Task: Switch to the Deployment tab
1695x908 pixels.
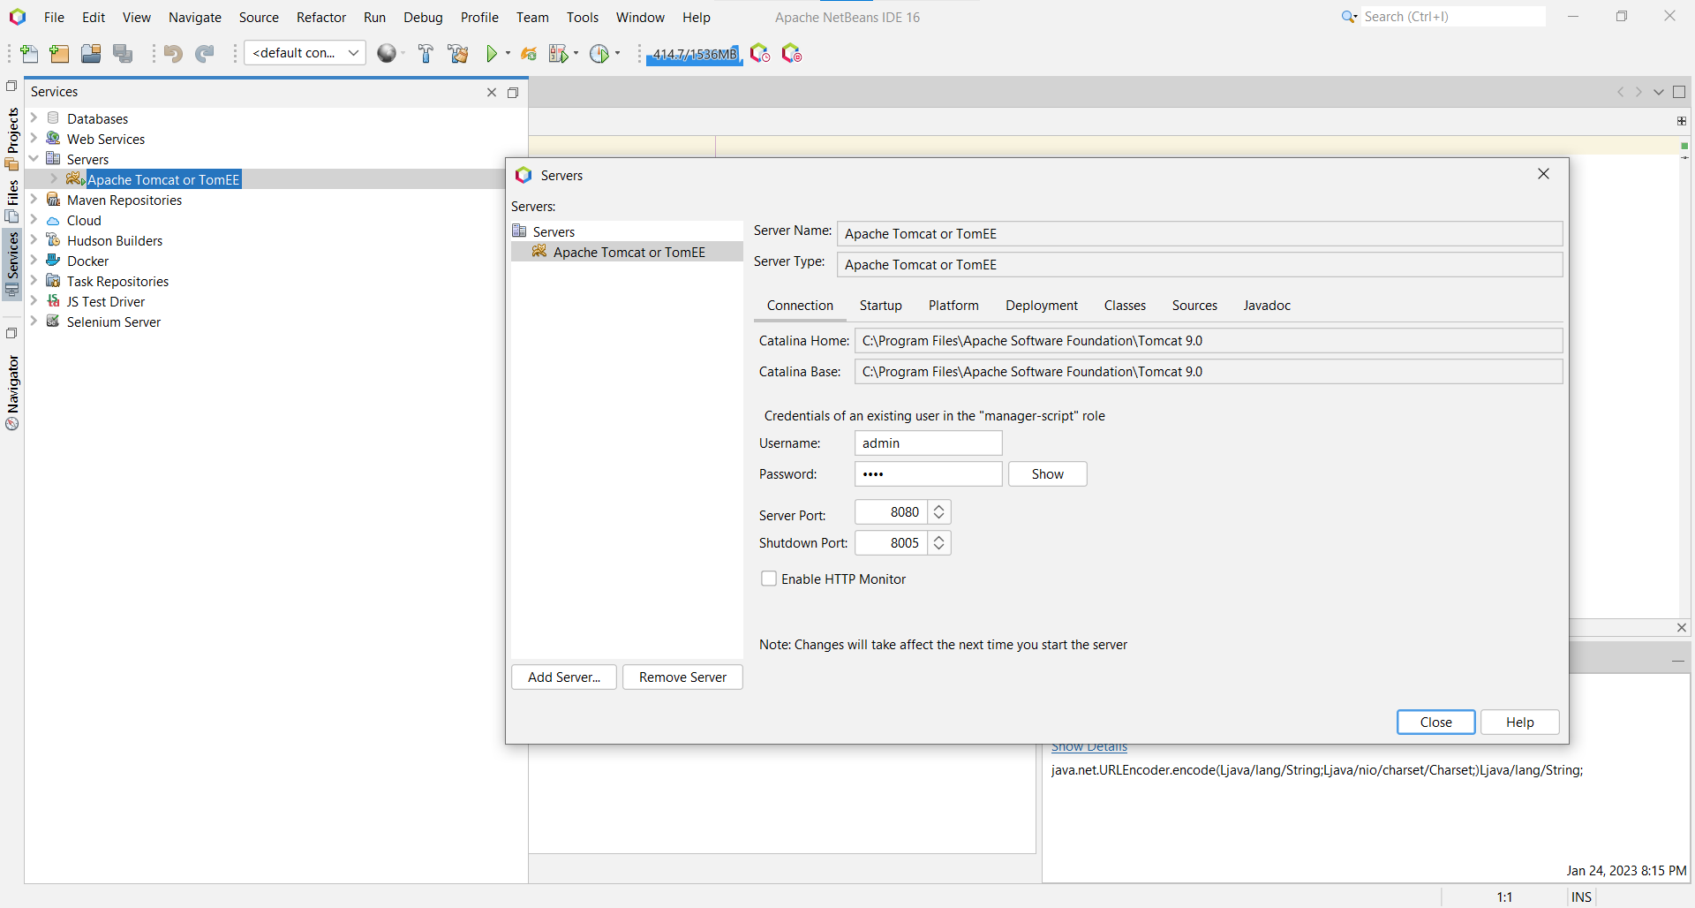Action: (x=1042, y=306)
